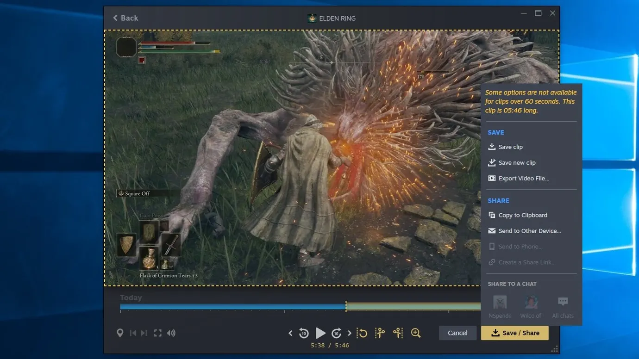The height and width of the screenshot is (359, 639).
Task: Reset the clip selection
Action: coord(362,333)
